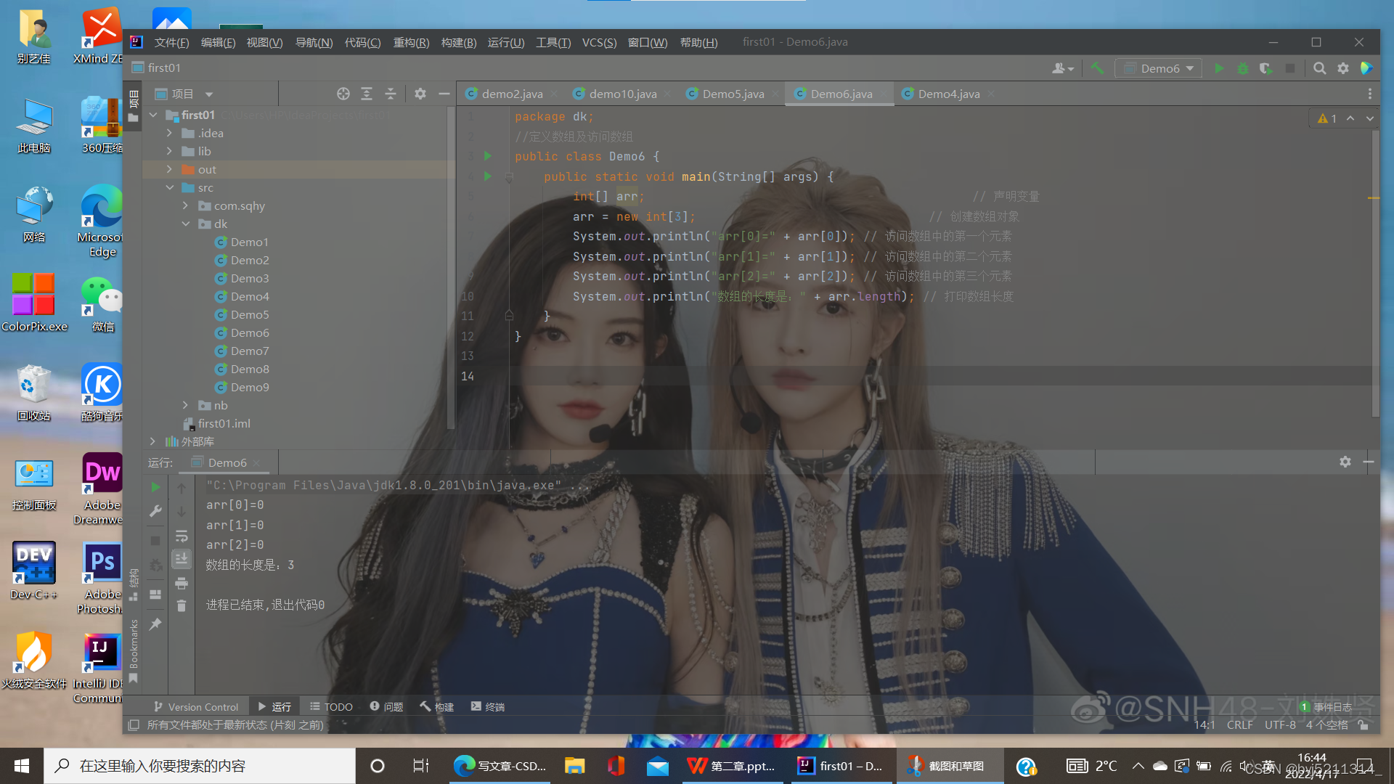Expand the 'com.sqhy' package folder
Viewport: 1394px width, 784px height.
point(184,205)
